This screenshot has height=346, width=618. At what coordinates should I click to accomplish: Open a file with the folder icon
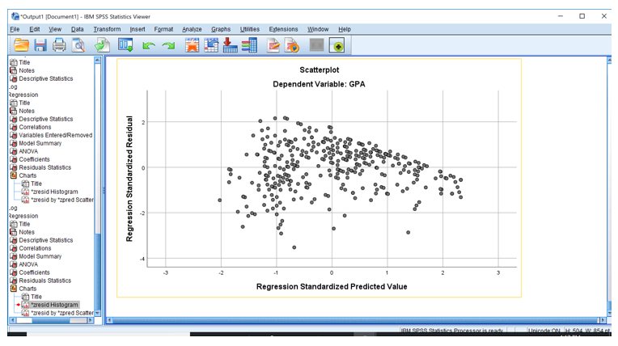pos(21,46)
